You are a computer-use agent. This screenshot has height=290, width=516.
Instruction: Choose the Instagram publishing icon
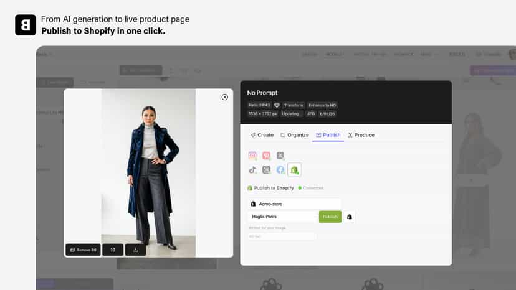click(252, 156)
